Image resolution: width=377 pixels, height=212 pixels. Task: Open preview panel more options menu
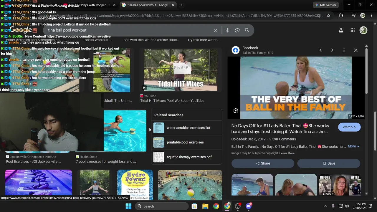pyautogui.click(x=344, y=50)
